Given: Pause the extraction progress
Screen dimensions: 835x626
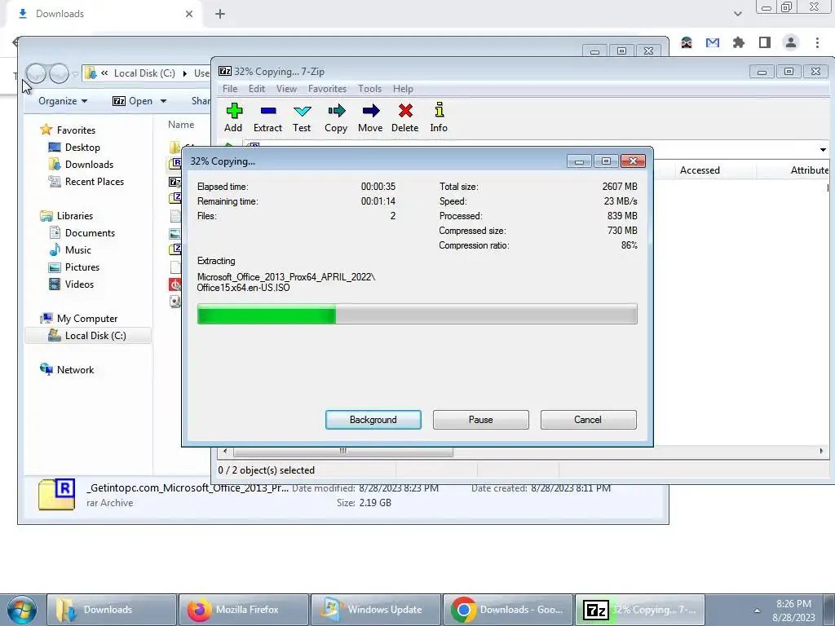Looking at the screenshot, I should (x=481, y=420).
